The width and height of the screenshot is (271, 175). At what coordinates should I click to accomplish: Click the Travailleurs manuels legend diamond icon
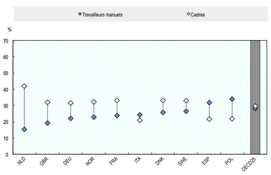coord(80,14)
